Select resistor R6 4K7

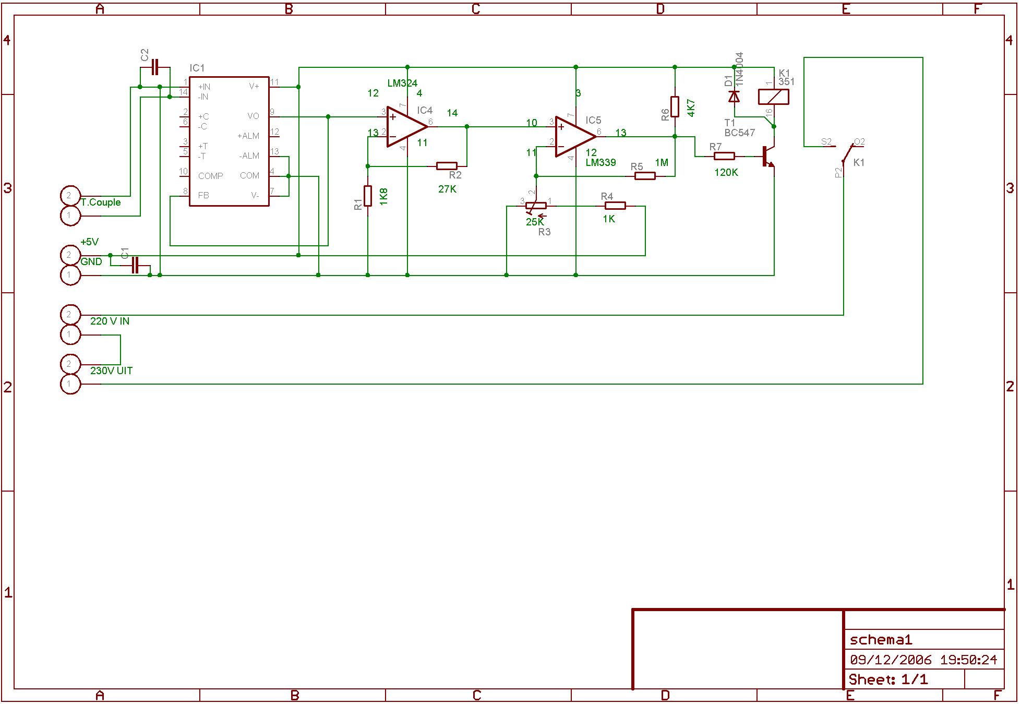point(675,106)
